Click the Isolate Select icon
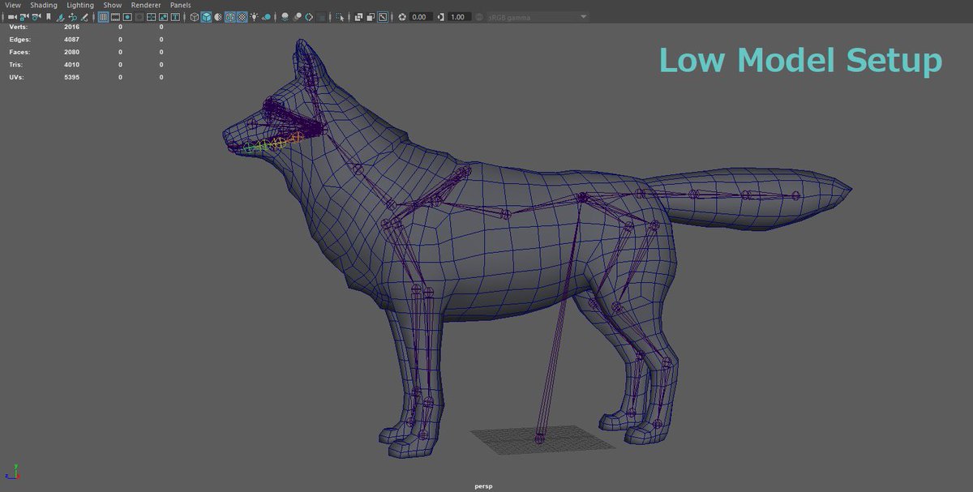The image size is (973, 492). pos(340,17)
